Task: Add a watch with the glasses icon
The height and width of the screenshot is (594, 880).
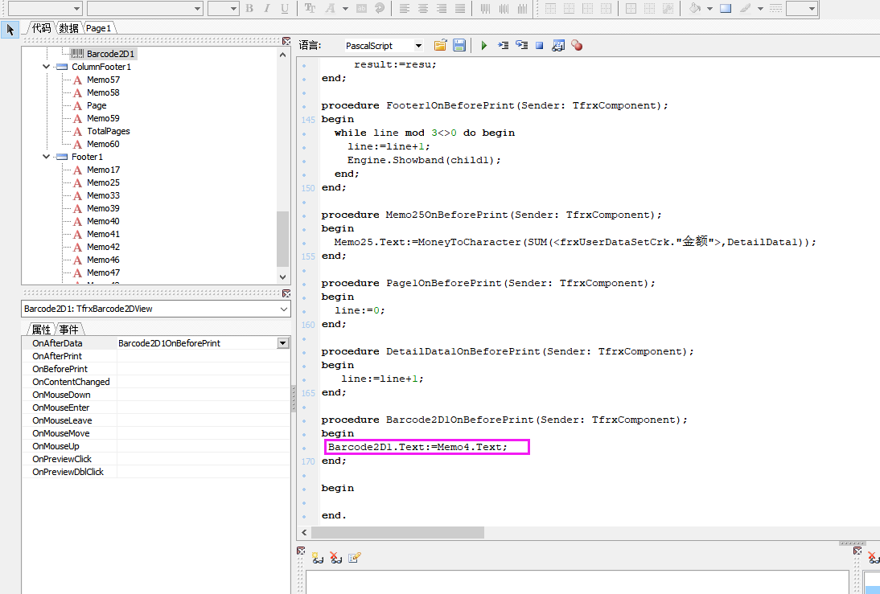Action: click(x=318, y=558)
